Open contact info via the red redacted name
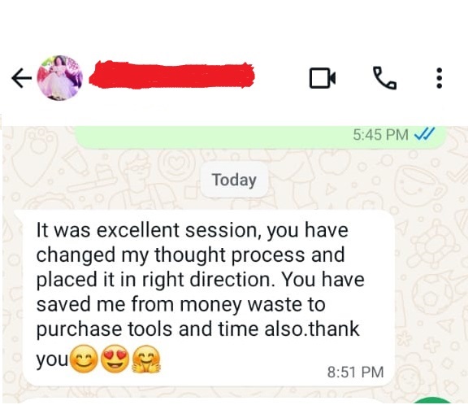The height and width of the screenshot is (405, 468). point(172,75)
